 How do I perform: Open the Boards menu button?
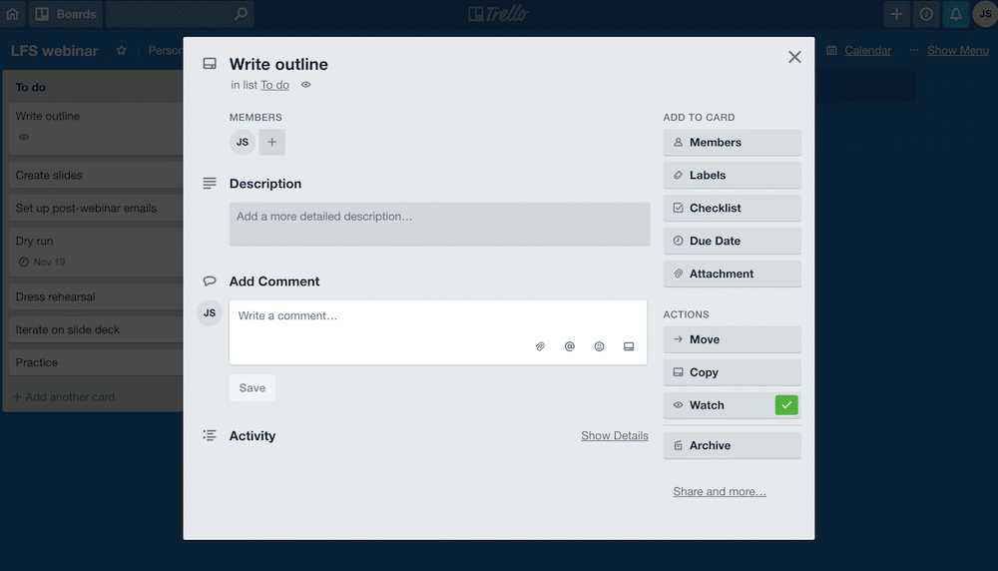66,13
